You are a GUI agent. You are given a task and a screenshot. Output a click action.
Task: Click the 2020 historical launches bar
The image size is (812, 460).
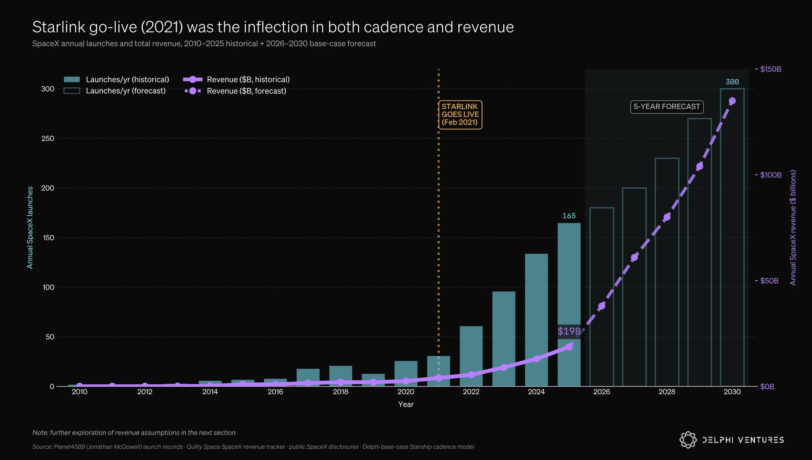(406, 374)
